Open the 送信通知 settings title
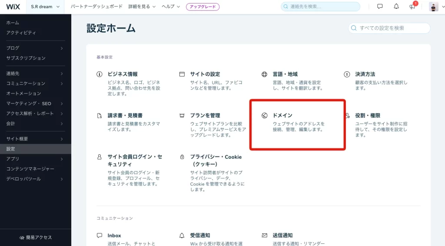 pyautogui.click(x=282, y=235)
